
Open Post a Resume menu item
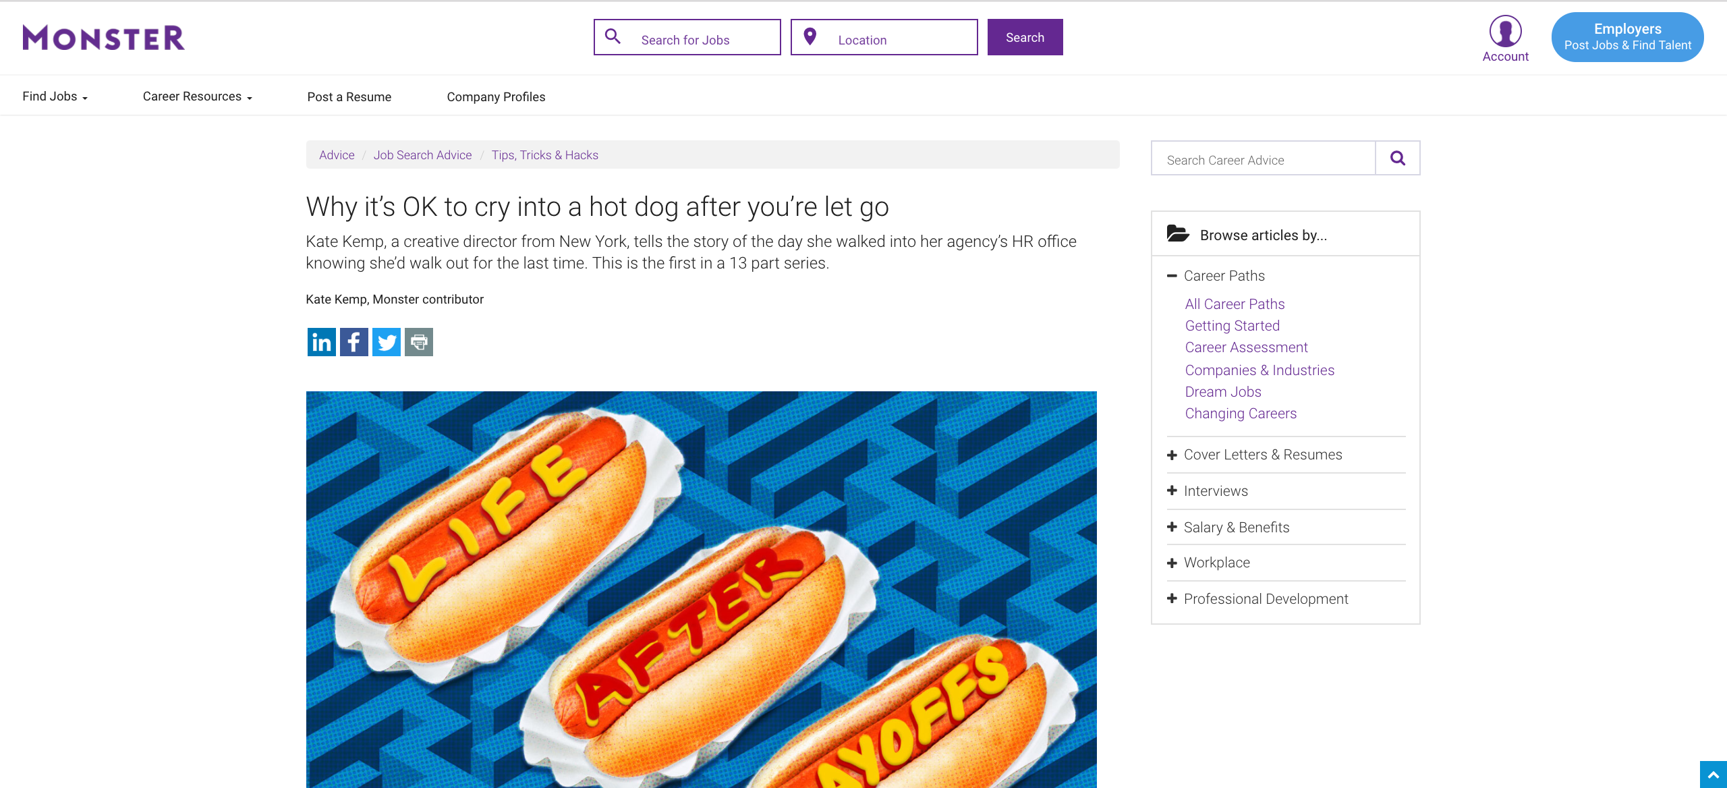click(x=349, y=96)
